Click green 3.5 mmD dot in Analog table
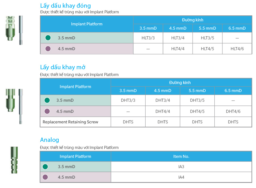Image resolution: width=256 pixels, height=188 pixels. pos(45,167)
